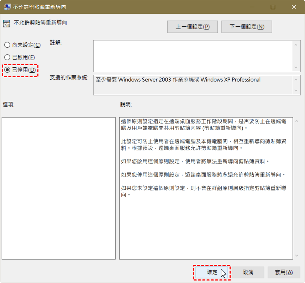This screenshot has height=283, width=305.
Task: Close the 不允許剪貼簿重新導向 dialog
Action: (294, 7)
